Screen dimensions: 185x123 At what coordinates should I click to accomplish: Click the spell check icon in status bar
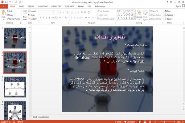coord(14,122)
